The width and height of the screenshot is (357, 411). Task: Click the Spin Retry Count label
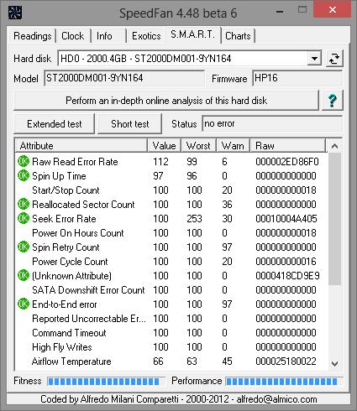pyautogui.click(x=66, y=247)
